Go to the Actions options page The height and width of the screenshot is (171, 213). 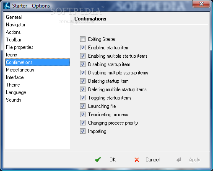[x=37, y=32]
